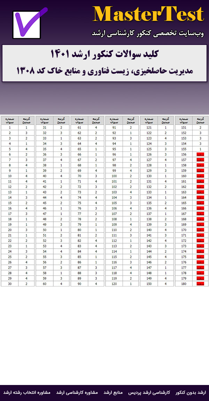Viewport: 209px width, 401px height.
Task: Click the red answer cell for question 180
Action: point(200,284)
